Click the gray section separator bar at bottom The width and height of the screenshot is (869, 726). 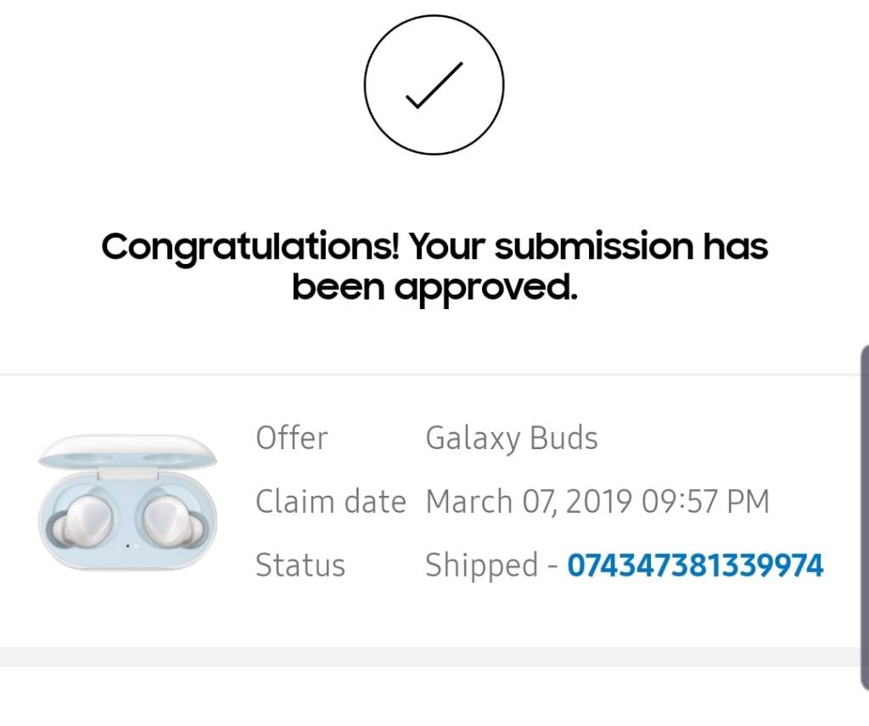tap(429, 656)
